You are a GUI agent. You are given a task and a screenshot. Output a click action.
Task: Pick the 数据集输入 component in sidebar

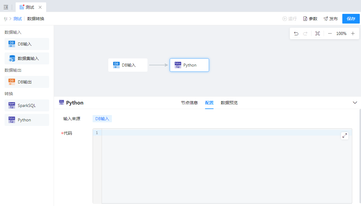(x=27, y=58)
